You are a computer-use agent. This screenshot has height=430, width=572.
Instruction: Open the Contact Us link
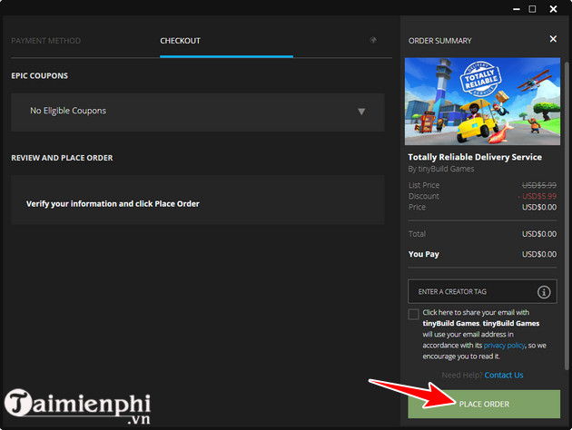[504, 376]
